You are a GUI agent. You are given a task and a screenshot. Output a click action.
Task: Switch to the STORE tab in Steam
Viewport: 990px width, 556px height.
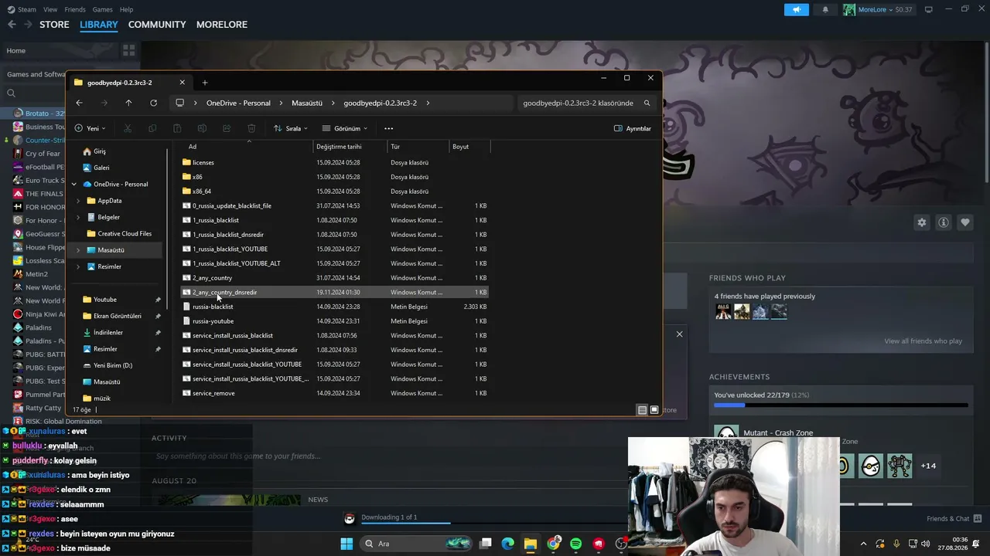click(x=54, y=25)
